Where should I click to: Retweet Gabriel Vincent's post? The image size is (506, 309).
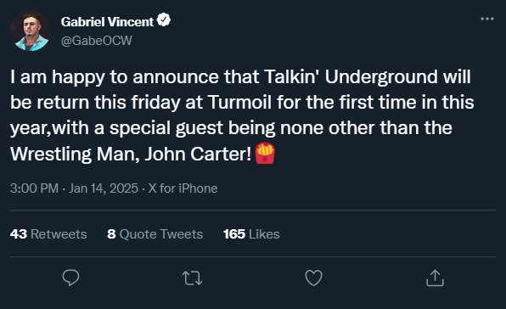[193, 278]
